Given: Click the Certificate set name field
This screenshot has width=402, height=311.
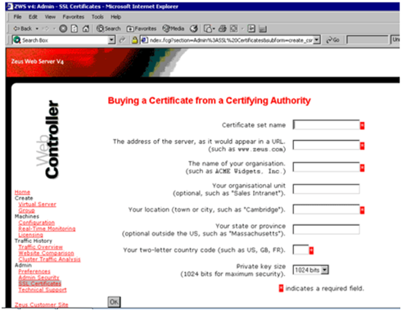Looking at the screenshot, I should [x=326, y=124].
